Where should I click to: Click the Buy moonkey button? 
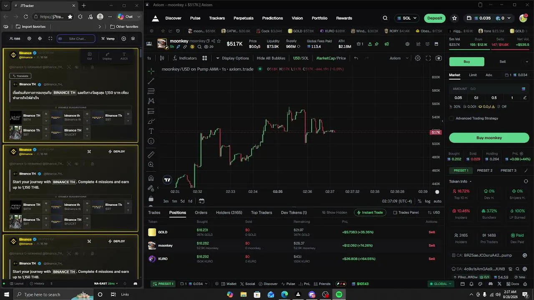click(489, 138)
